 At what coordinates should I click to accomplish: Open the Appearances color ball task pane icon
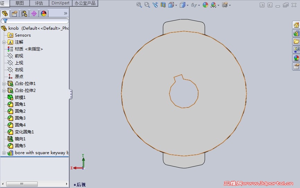pyautogui.click(x=296, y=58)
